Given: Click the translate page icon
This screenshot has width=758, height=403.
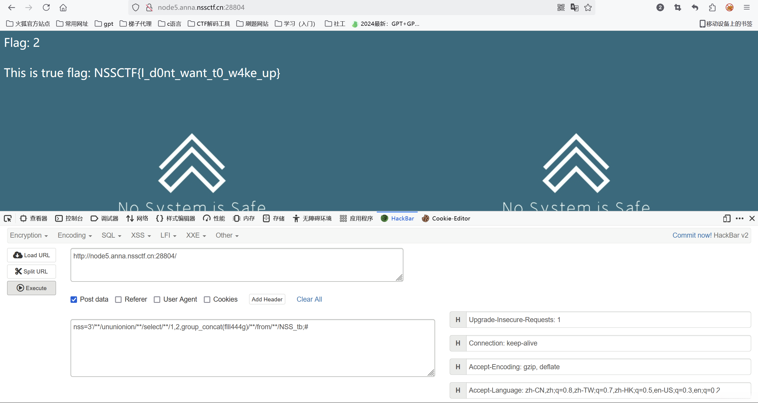Looking at the screenshot, I should coord(574,7).
